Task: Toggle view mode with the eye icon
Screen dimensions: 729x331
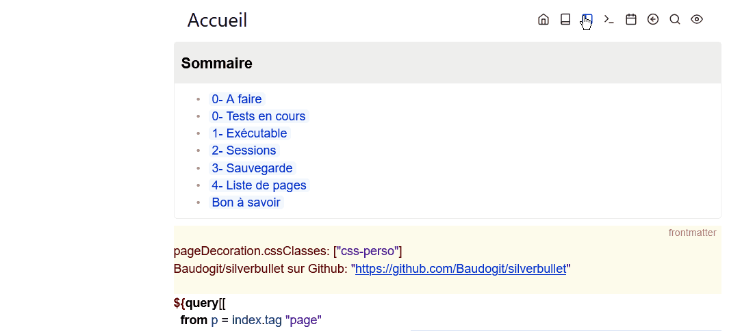Action: coord(697,20)
